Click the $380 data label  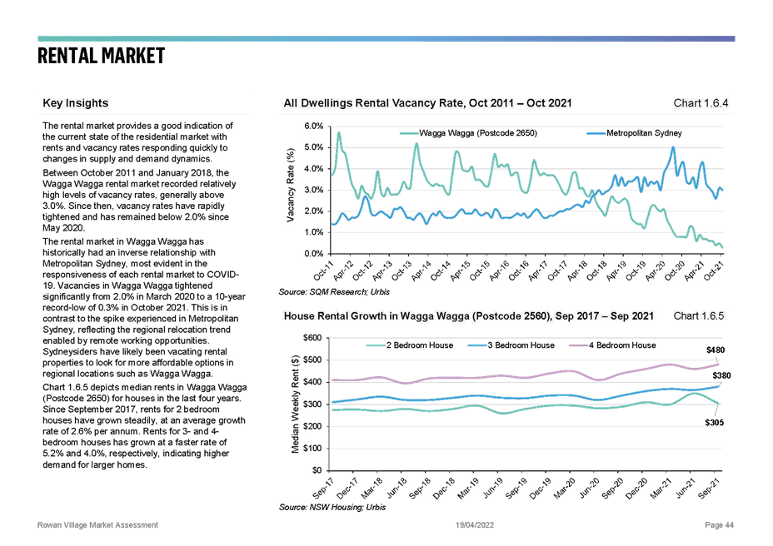(x=721, y=375)
